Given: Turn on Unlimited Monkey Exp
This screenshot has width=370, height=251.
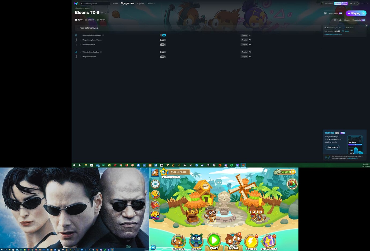Looking at the screenshot, I should click(163, 52).
